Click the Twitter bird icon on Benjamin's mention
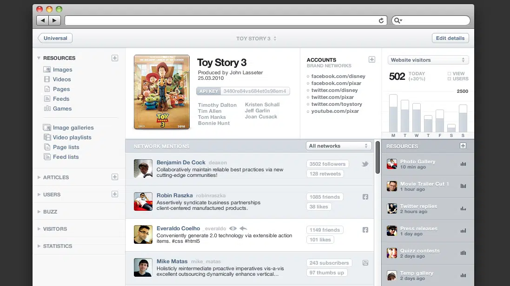 (365, 164)
